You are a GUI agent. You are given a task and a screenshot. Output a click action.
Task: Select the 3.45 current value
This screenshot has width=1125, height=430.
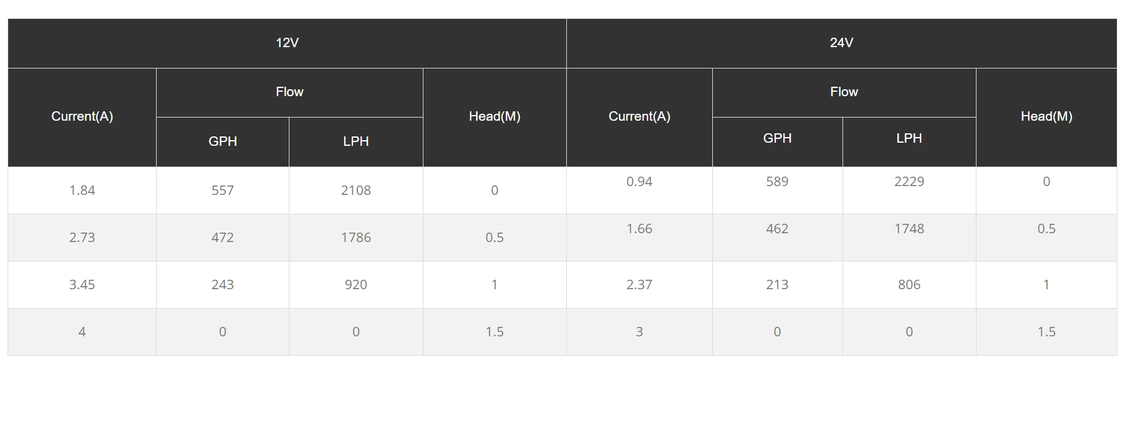point(82,285)
